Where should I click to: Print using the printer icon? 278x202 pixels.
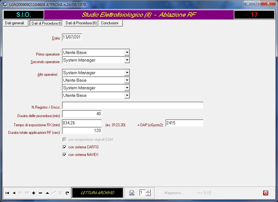click(131, 193)
